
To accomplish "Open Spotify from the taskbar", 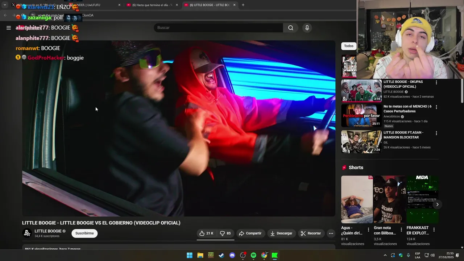I will point(253,255).
